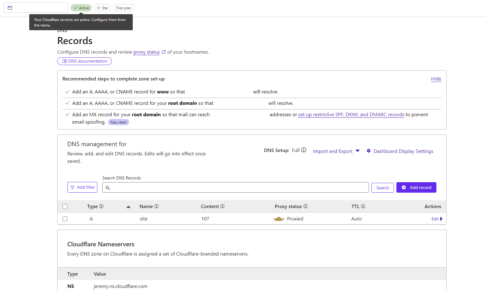Click the info icon beside Content column
The height and width of the screenshot is (291, 486).
(222, 206)
